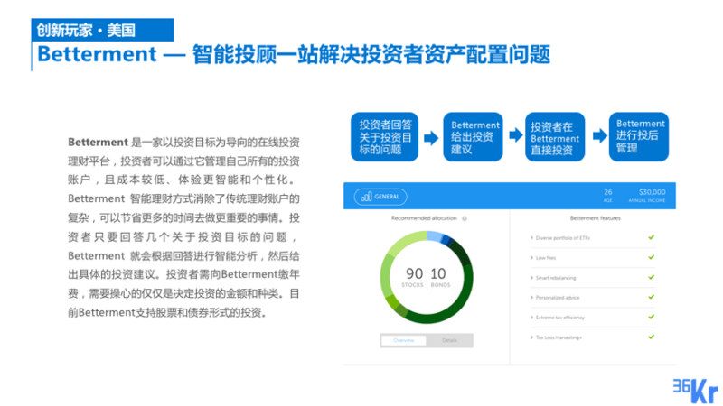Click the checkmark for Low fees
The height and width of the screenshot is (406, 723).
(651, 257)
